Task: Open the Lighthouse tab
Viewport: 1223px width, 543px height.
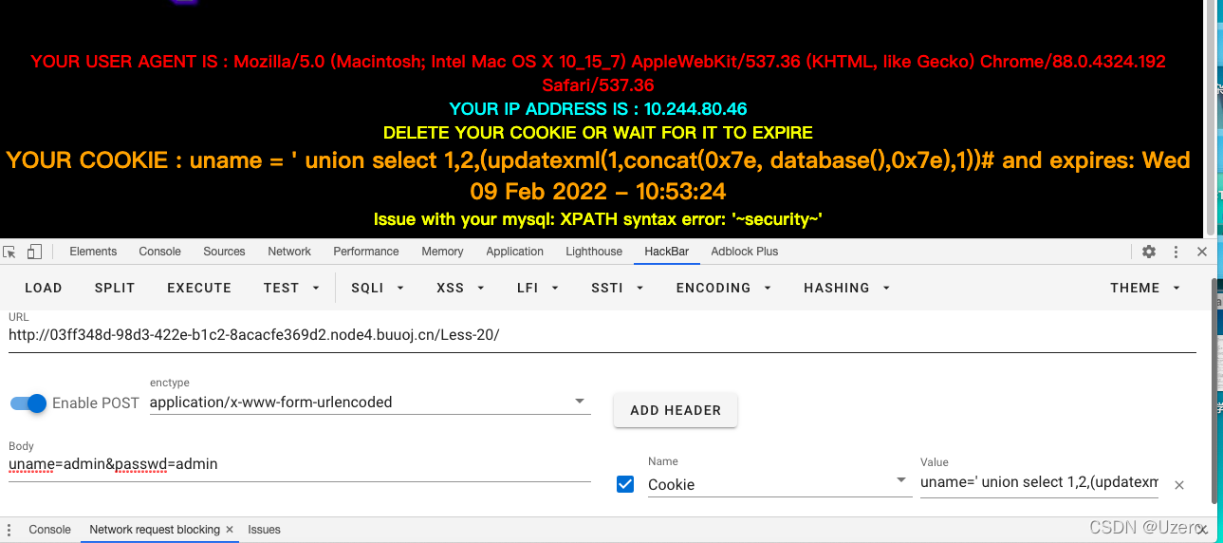Action: [594, 252]
